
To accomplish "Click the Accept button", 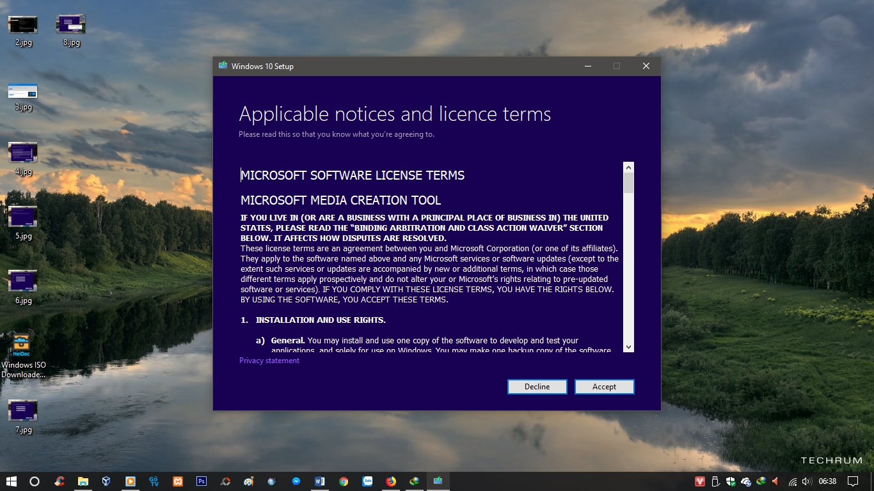I will coord(604,387).
